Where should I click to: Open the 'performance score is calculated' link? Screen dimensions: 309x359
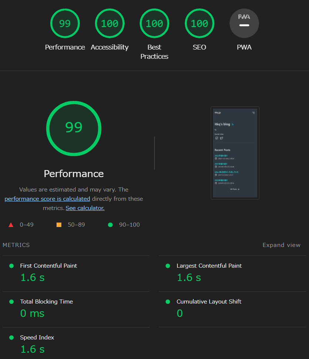(47, 199)
